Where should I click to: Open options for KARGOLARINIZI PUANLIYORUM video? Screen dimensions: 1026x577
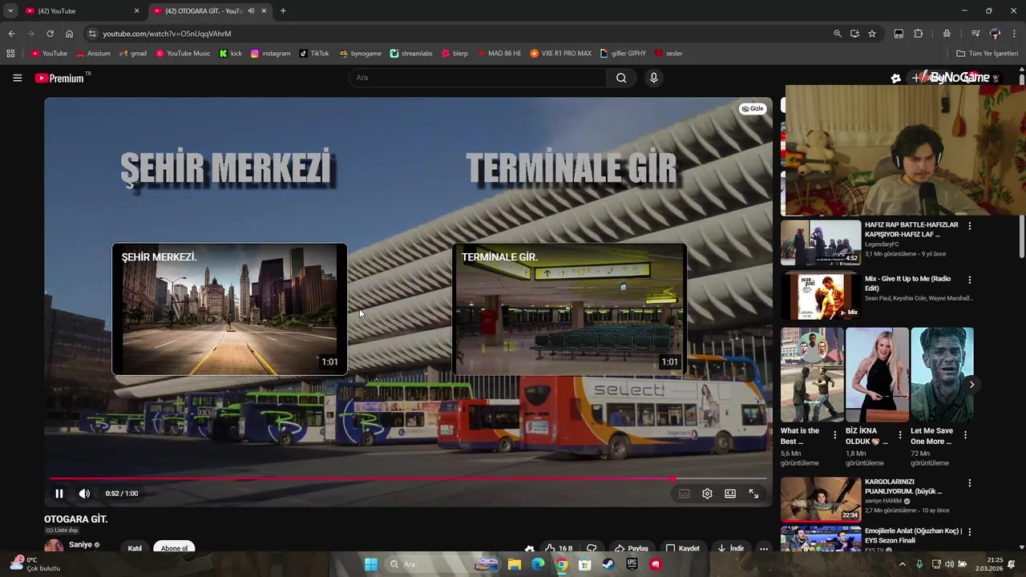coord(969,483)
